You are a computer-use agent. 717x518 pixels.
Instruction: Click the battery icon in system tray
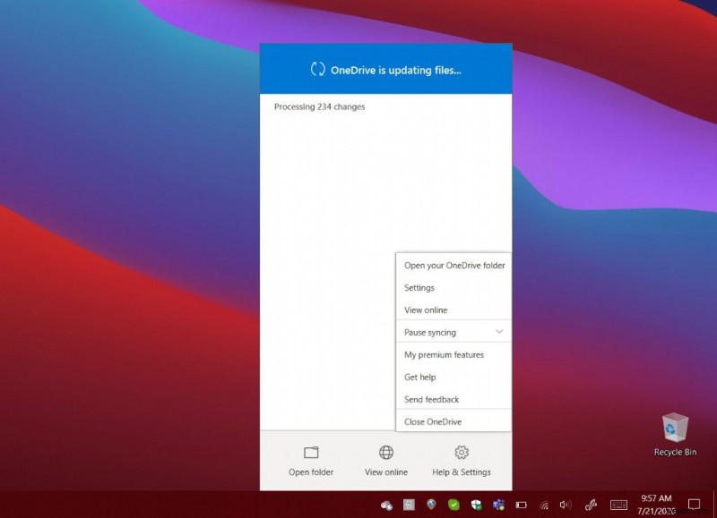522,505
